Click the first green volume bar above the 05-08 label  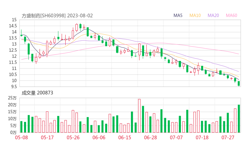pyautogui.click(x=21, y=127)
